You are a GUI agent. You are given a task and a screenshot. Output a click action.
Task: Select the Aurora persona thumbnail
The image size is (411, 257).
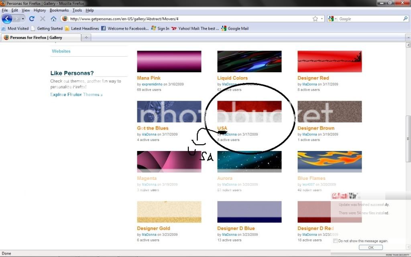point(249,161)
